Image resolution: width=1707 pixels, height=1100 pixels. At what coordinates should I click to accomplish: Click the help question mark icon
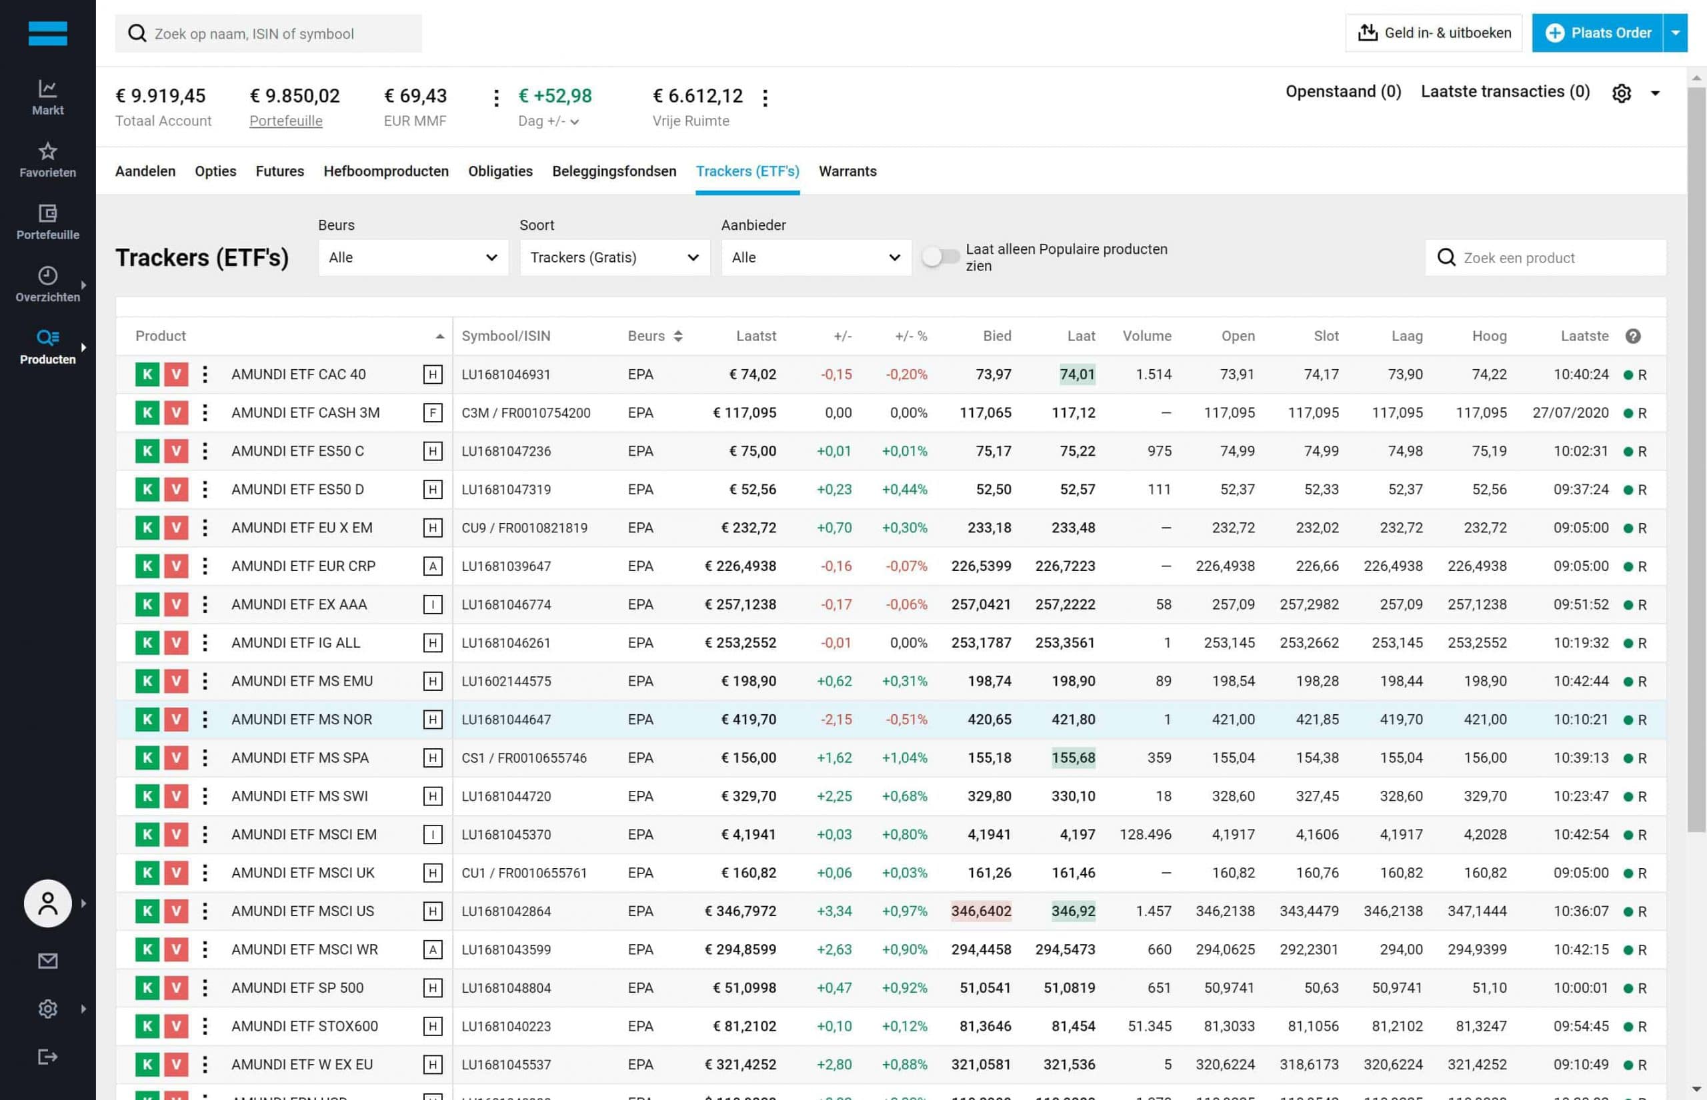pyautogui.click(x=1633, y=336)
